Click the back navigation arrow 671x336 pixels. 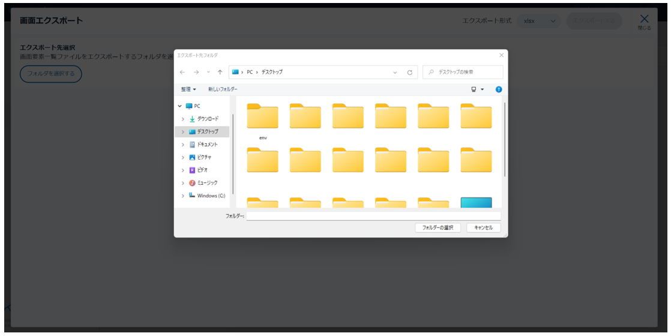pyautogui.click(x=182, y=72)
